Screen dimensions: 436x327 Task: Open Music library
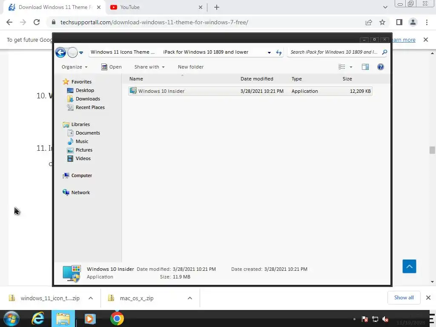(82, 141)
